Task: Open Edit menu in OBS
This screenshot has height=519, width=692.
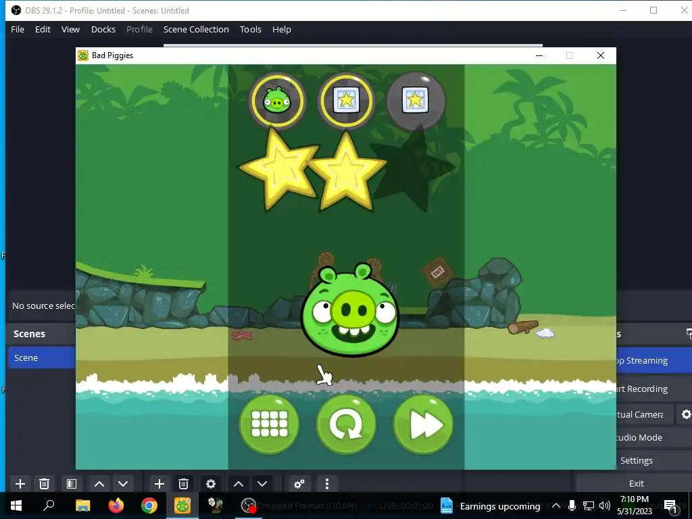Action: [x=43, y=29]
